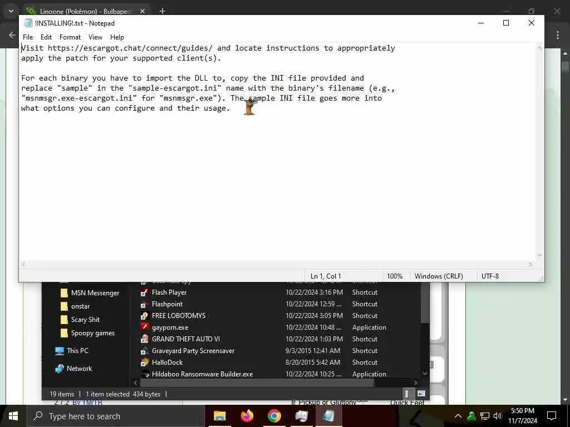
Task: Click the Graveyard Party Screensaver icon
Action: coord(145,351)
